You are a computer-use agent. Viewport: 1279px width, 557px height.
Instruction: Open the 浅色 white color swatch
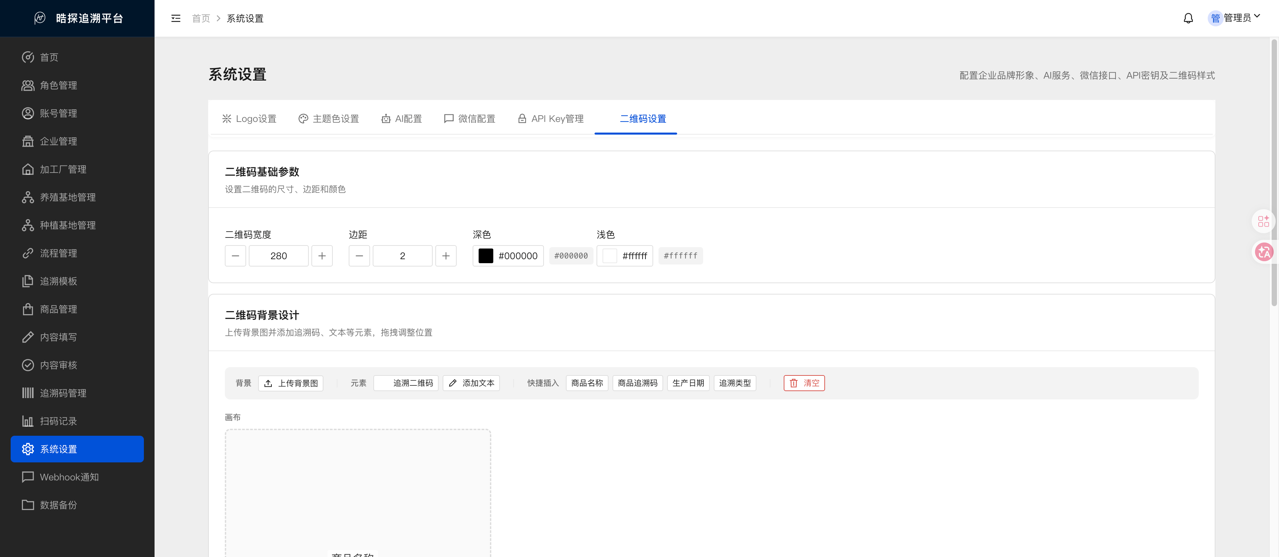pyautogui.click(x=610, y=256)
